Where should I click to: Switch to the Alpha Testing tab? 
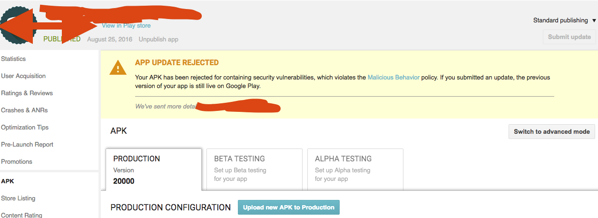(355, 169)
